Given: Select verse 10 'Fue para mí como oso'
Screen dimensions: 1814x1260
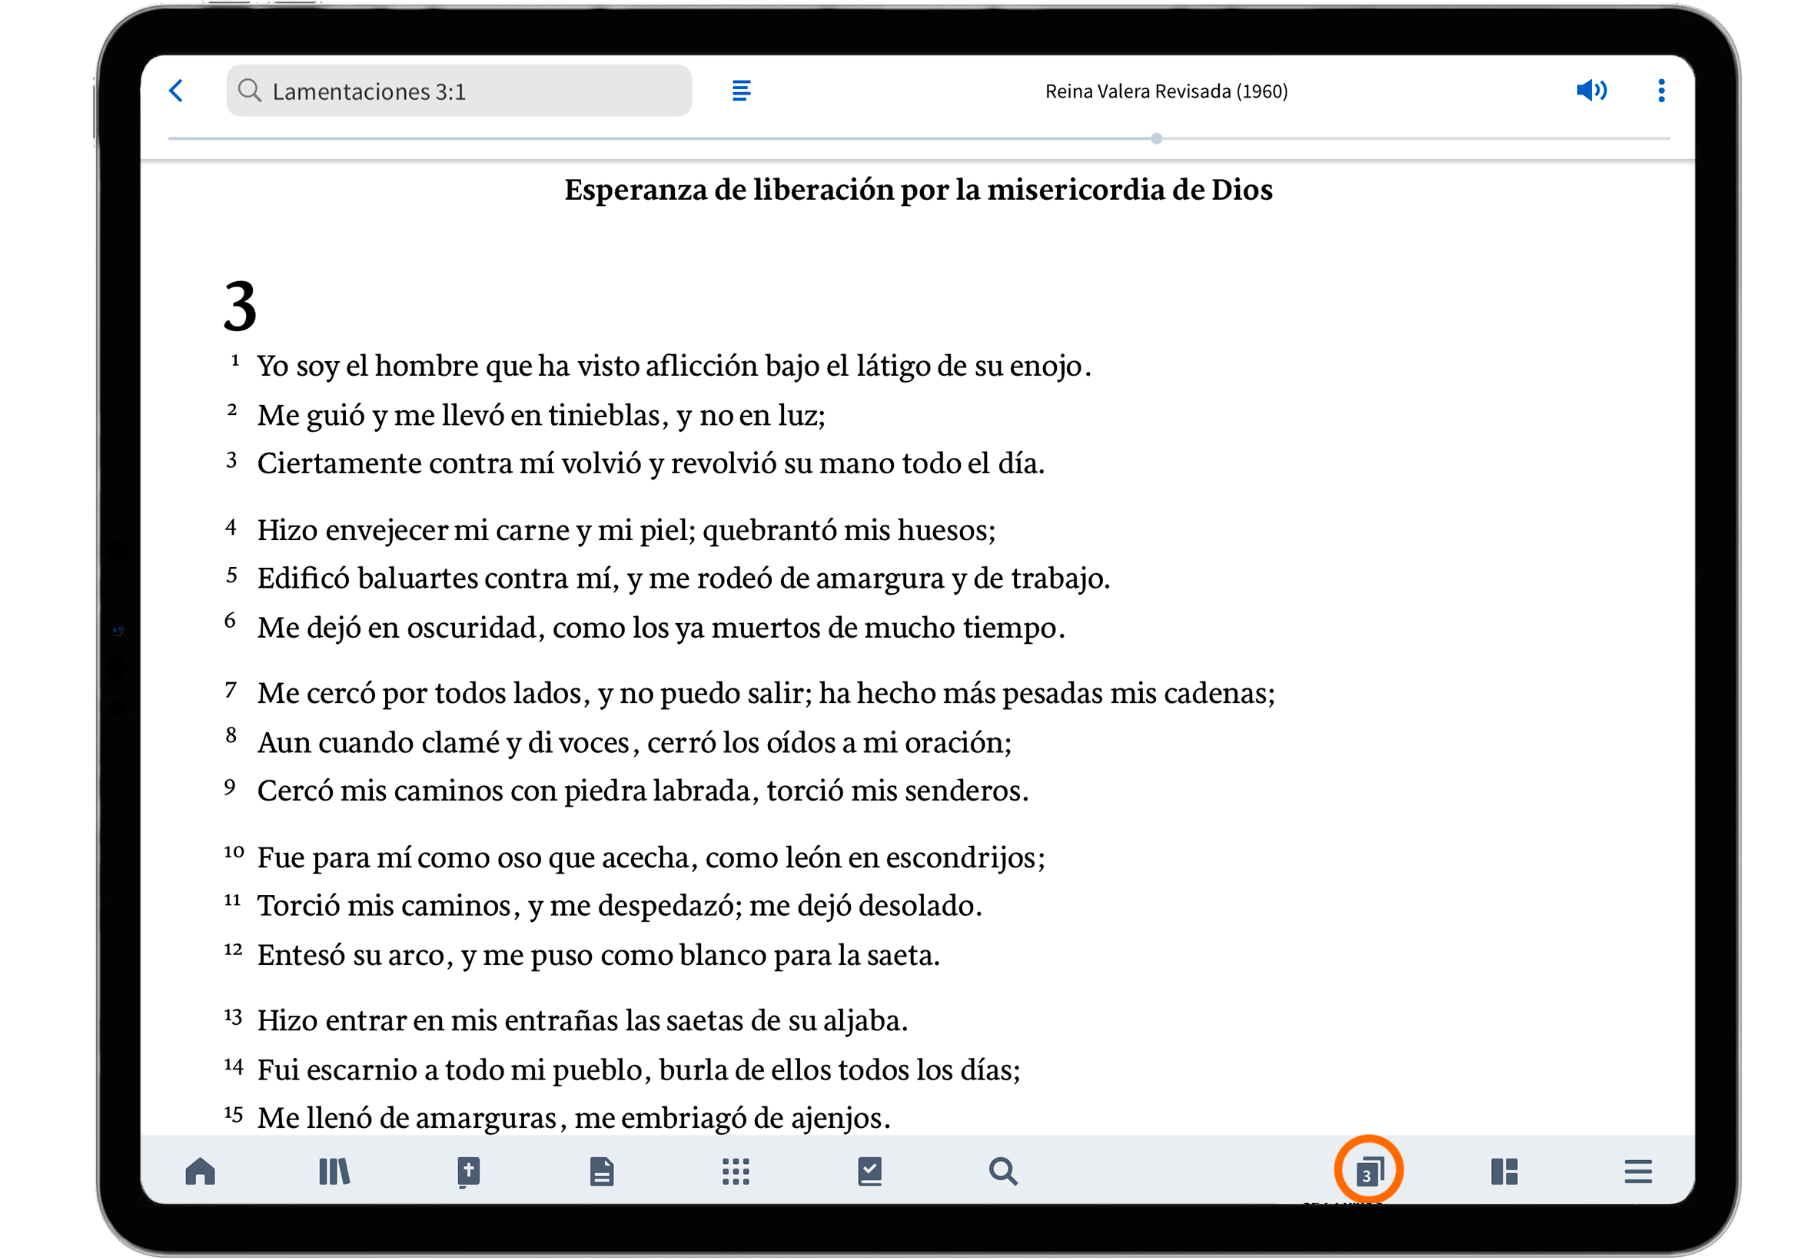Looking at the screenshot, I should point(651,857).
